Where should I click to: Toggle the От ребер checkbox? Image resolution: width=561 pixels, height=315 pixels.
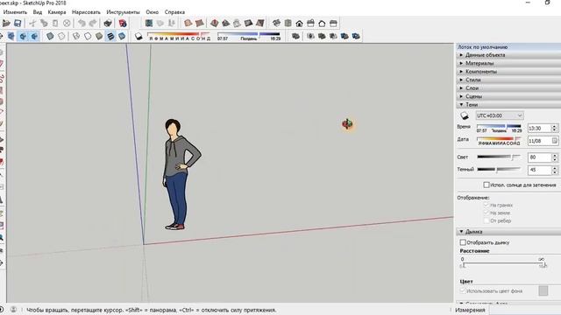tap(486, 220)
